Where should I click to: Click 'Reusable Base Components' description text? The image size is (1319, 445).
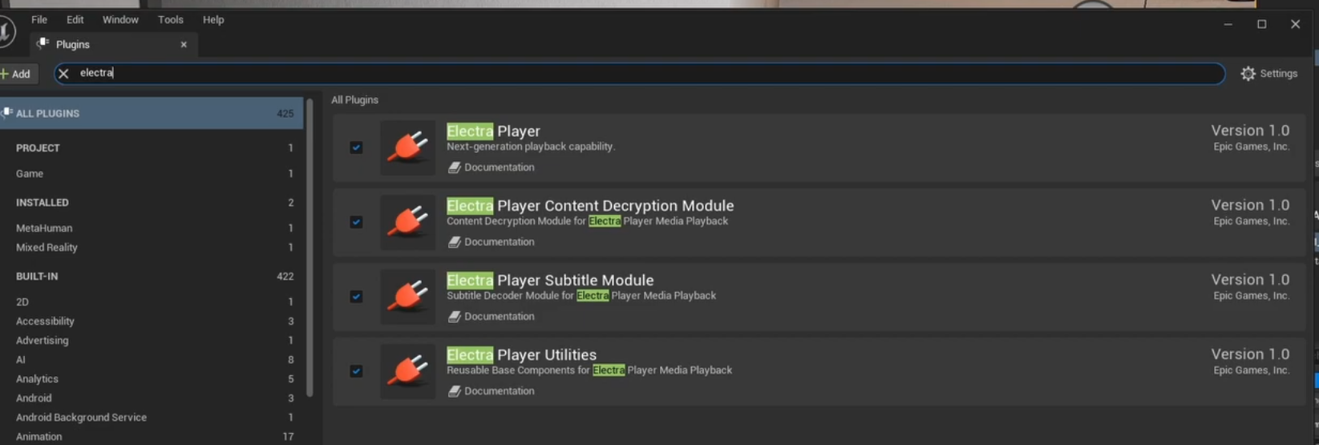pyautogui.click(x=589, y=370)
